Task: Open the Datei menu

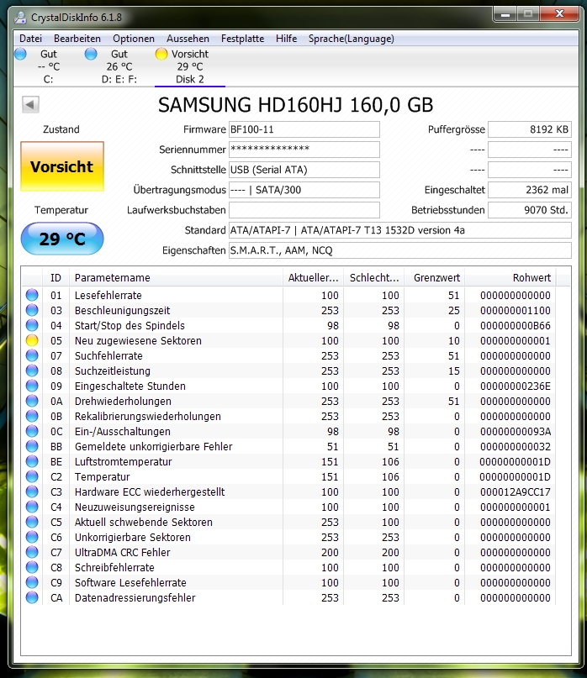Action: click(x=31, y=39)
